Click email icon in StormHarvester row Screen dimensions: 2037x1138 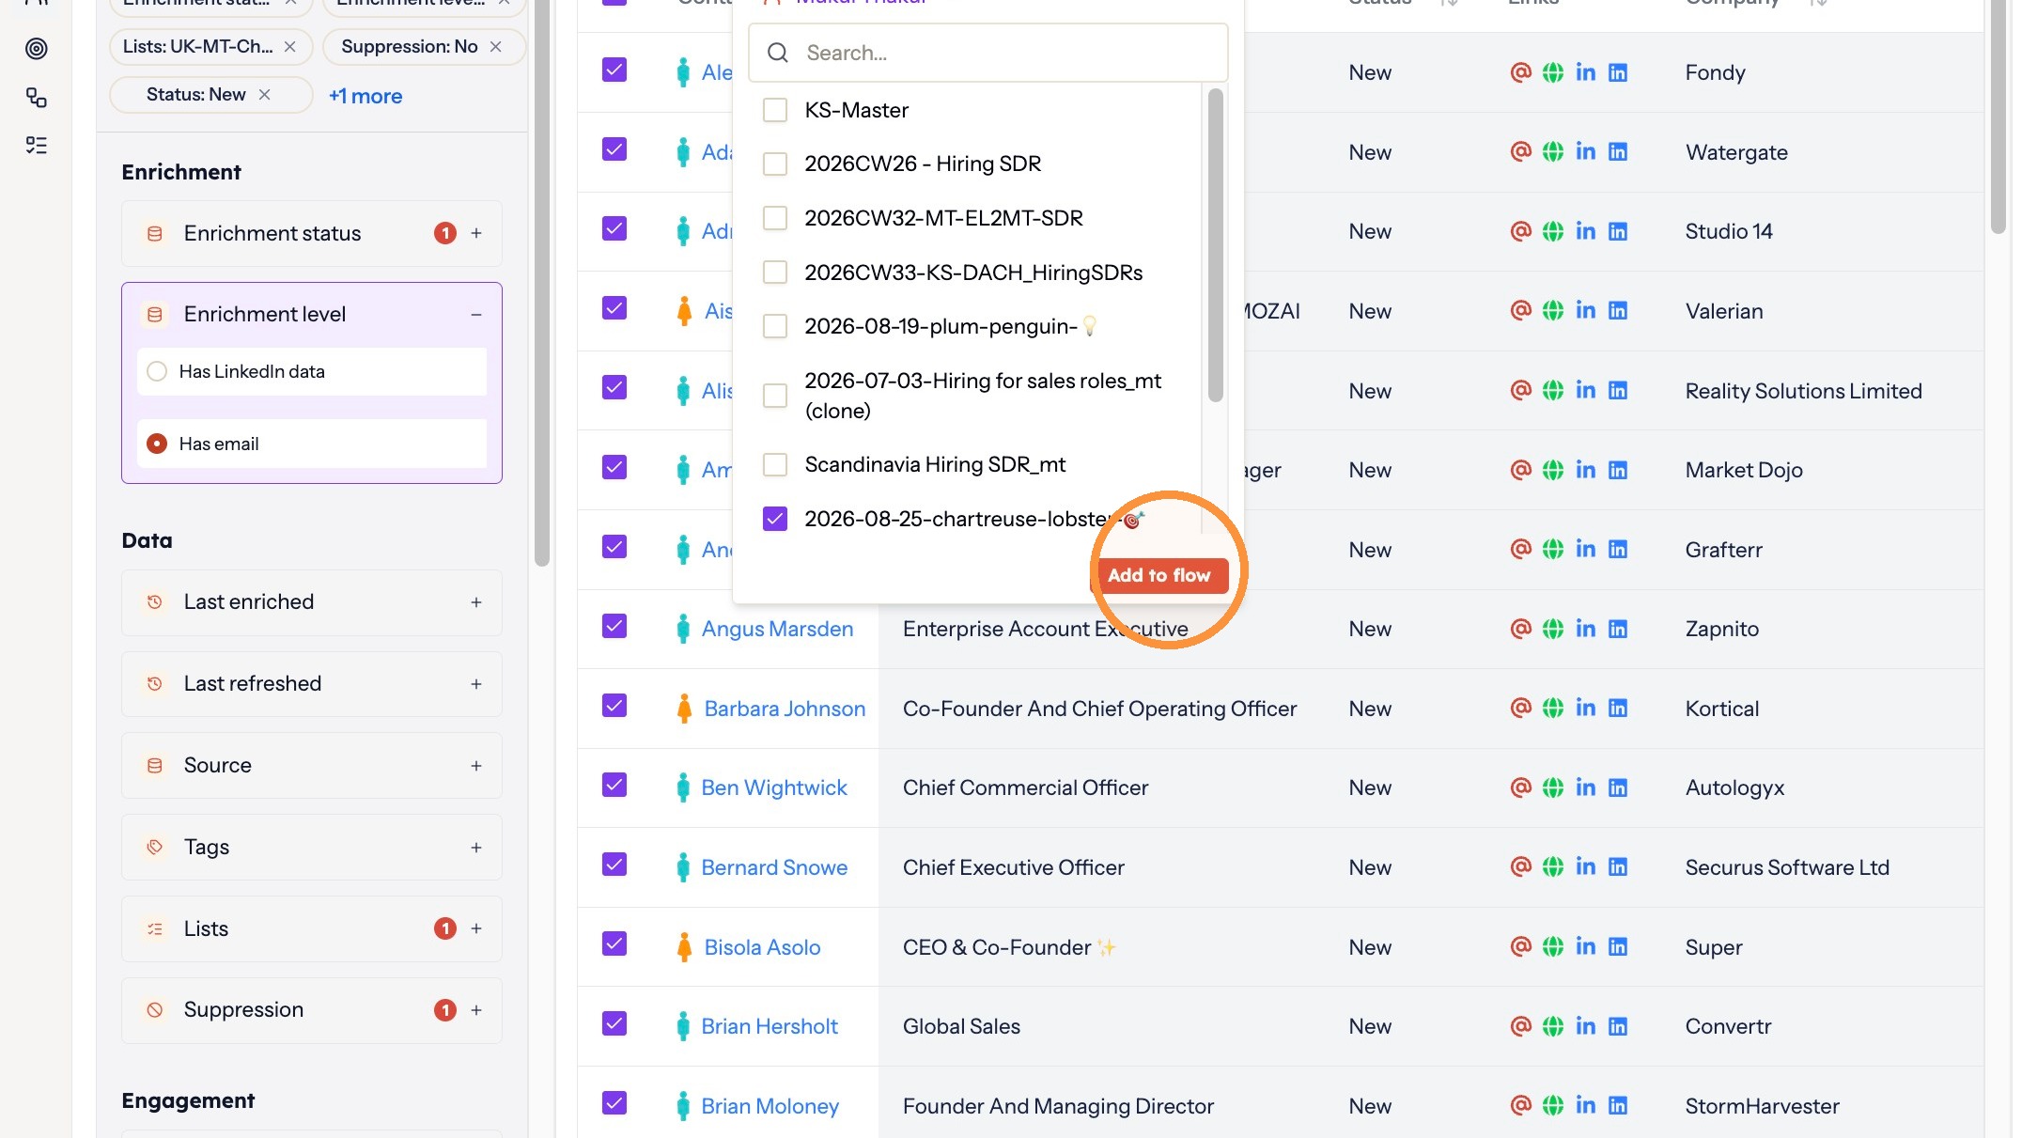coord(1520,1105)
